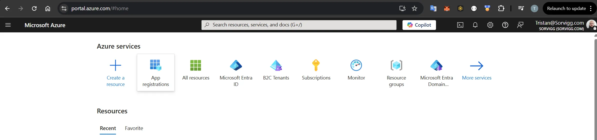The width and height of the screenshot is (597, 140).
Task: Open the All resources grid icon
Action: [x=196, y=65]
